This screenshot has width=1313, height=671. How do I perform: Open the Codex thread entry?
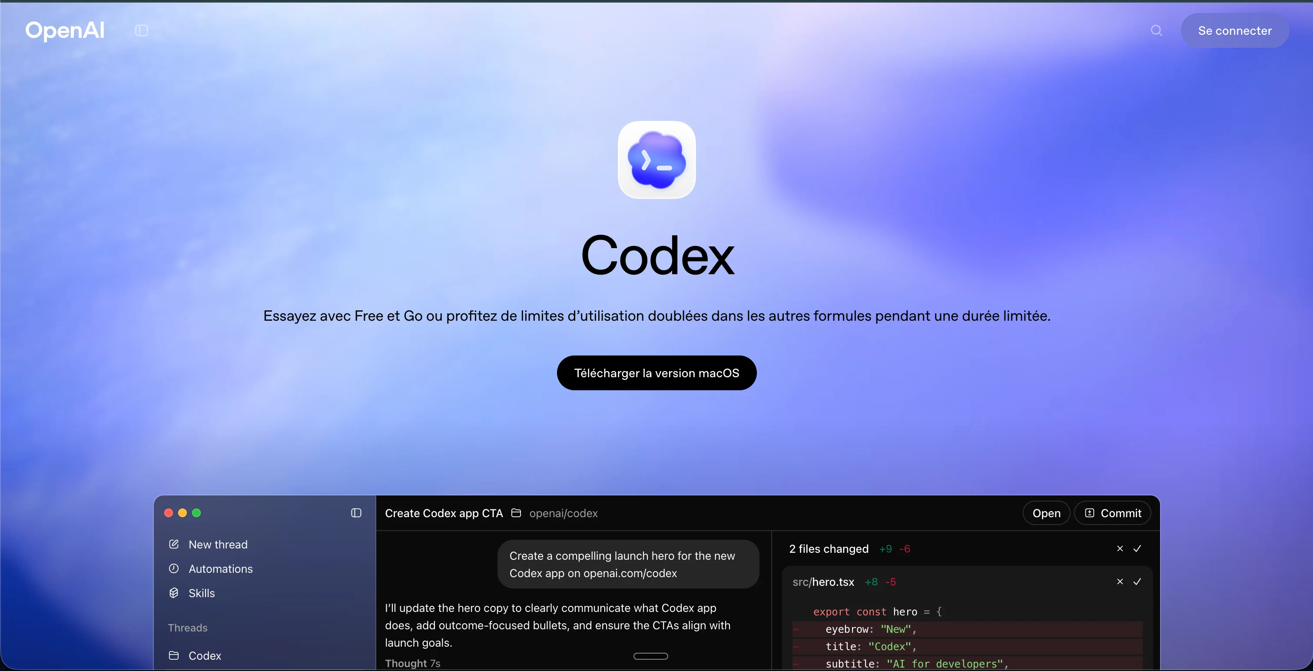pos(204,656)
